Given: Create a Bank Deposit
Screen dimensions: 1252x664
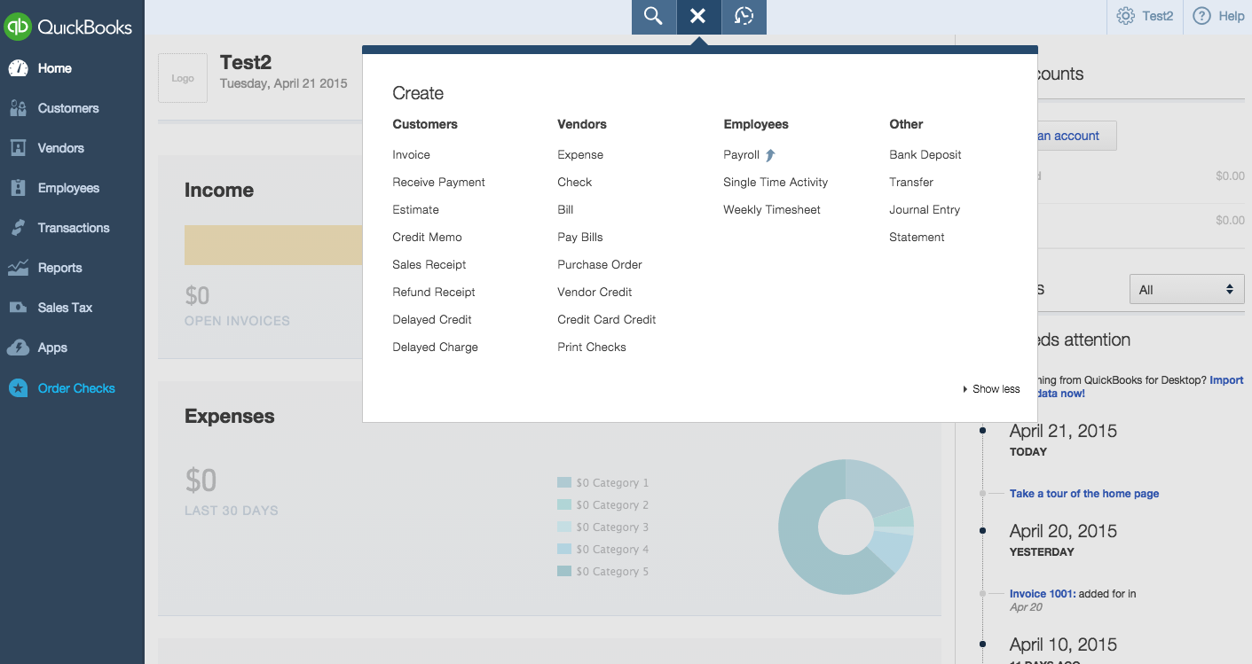Looking at the screenshot, I should [x=925, y=154].
